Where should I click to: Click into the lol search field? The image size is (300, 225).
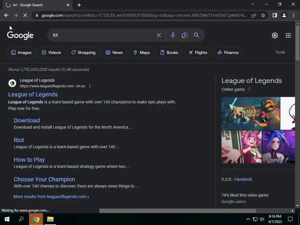pos(103,35)
